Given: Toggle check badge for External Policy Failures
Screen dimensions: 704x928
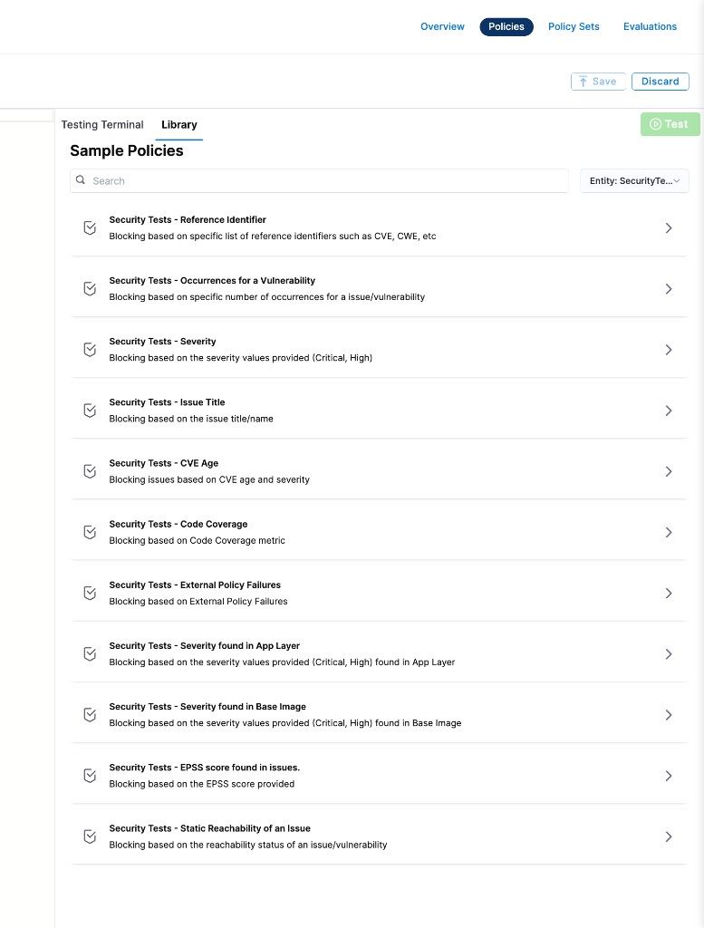Looking at the screenshot, I should [90, 592].
